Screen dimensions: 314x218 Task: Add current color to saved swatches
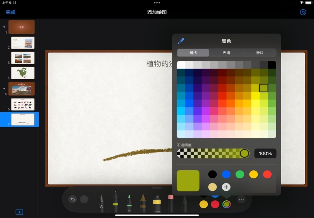[x=226, y=187]
